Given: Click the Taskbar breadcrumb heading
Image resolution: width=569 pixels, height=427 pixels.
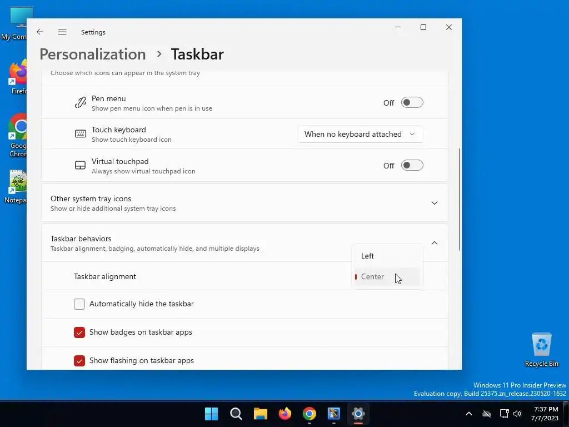Looking at the screenshot, I should click(197, 54).
